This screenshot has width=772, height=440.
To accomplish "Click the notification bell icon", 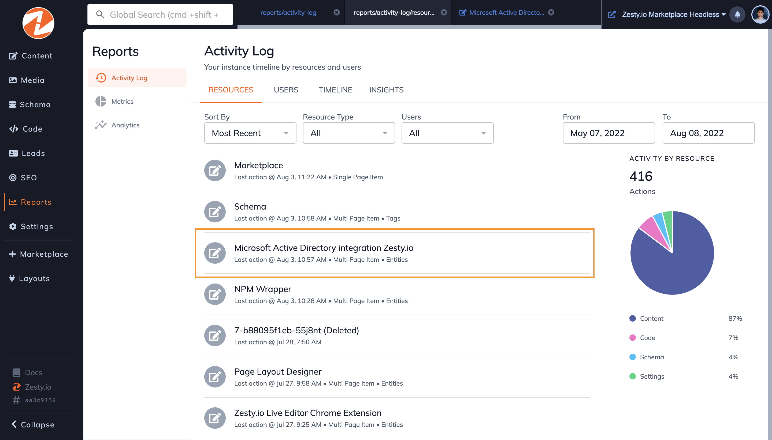I will (737, 14).
